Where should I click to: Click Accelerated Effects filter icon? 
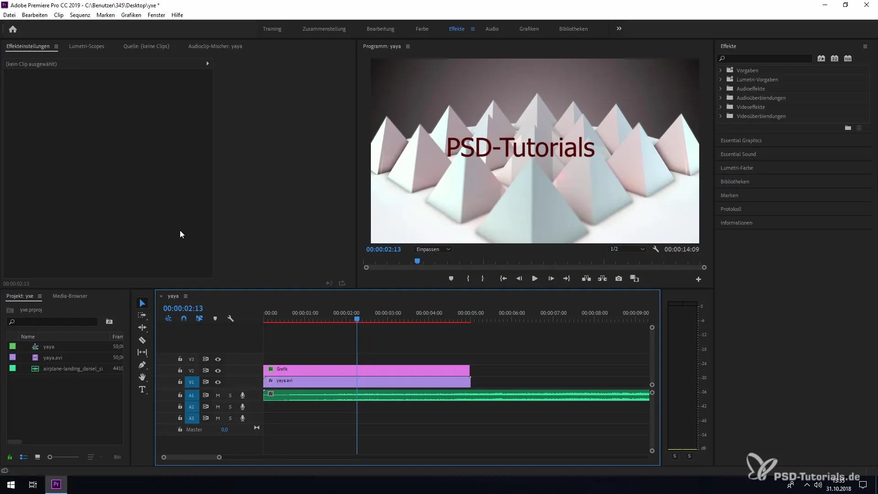821,59
